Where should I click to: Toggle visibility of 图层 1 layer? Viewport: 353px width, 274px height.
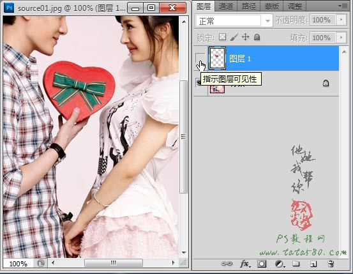pos(200,58)
